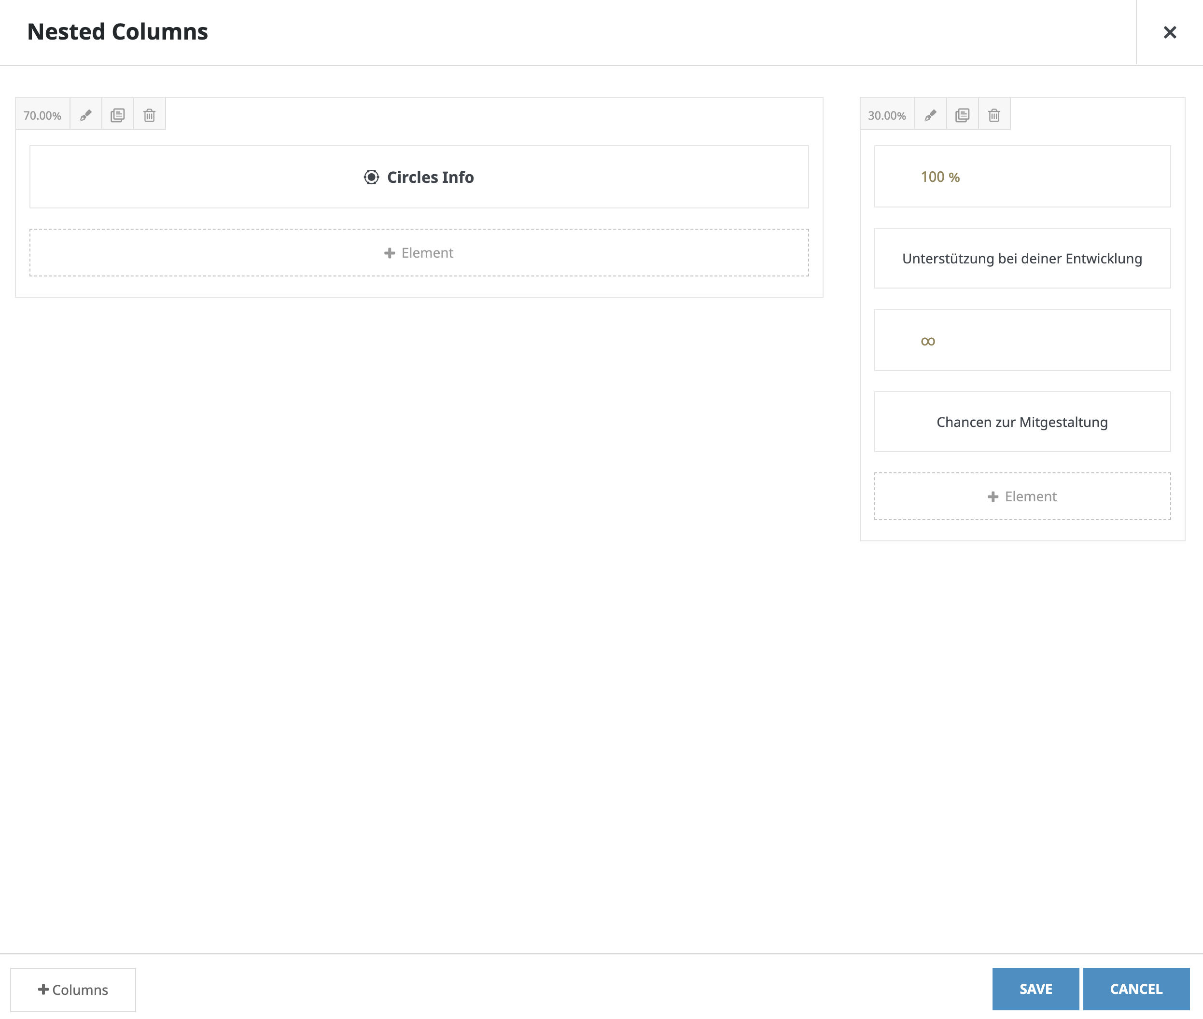Screen dimensions: 1203x1019
Task: Select the 100 % text element
Action: 940,178
